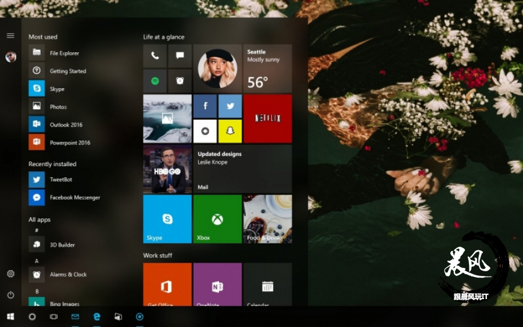The image size is (523, 327).
Task: Open the Seattle weather tile
Action: [x=267, y=69]
